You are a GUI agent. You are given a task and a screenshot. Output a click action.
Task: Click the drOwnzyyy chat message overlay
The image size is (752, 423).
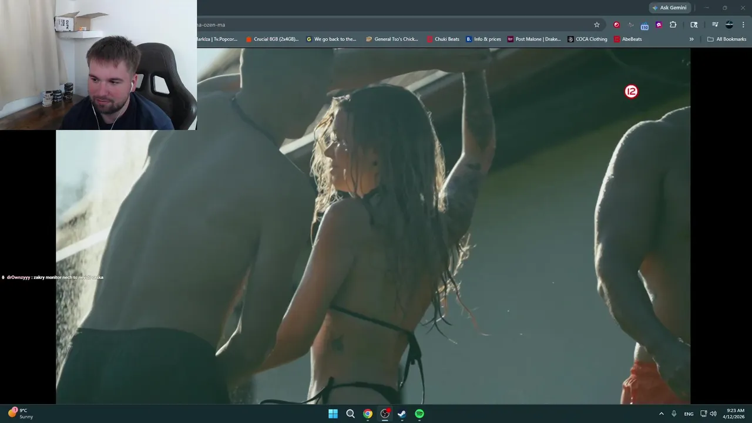[52, 277]
